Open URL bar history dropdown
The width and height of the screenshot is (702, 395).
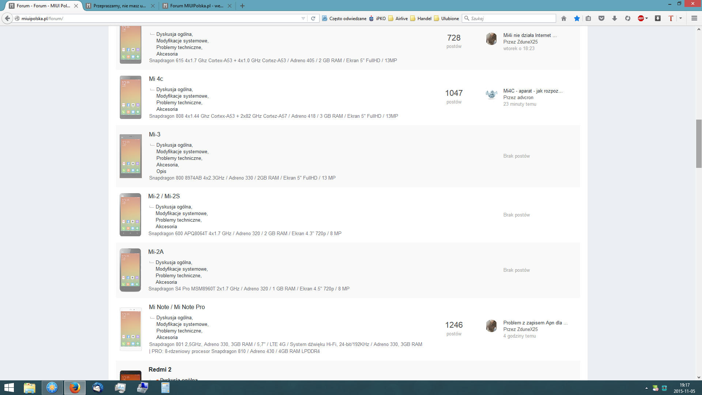pyautogui.click(x=303, y=18)
